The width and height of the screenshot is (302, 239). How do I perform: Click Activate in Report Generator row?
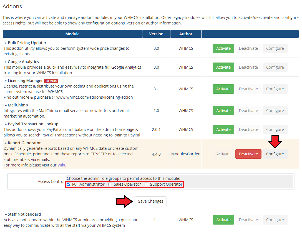tap(223, 154)
